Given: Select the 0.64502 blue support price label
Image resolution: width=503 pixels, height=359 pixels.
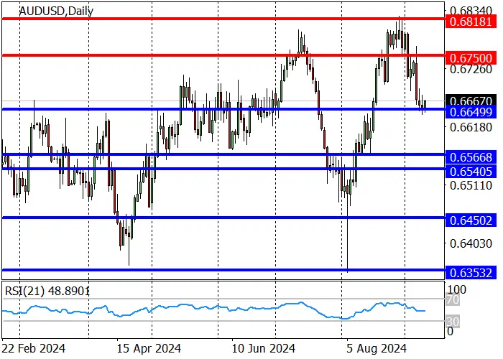Looking at the screenshot, I should pos(471,220).
